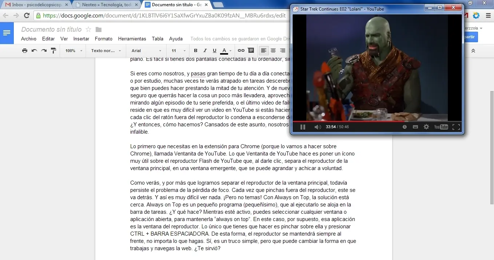Close the Inbox Gmail tab
494x260 pixels.
(x=66, y=5)
